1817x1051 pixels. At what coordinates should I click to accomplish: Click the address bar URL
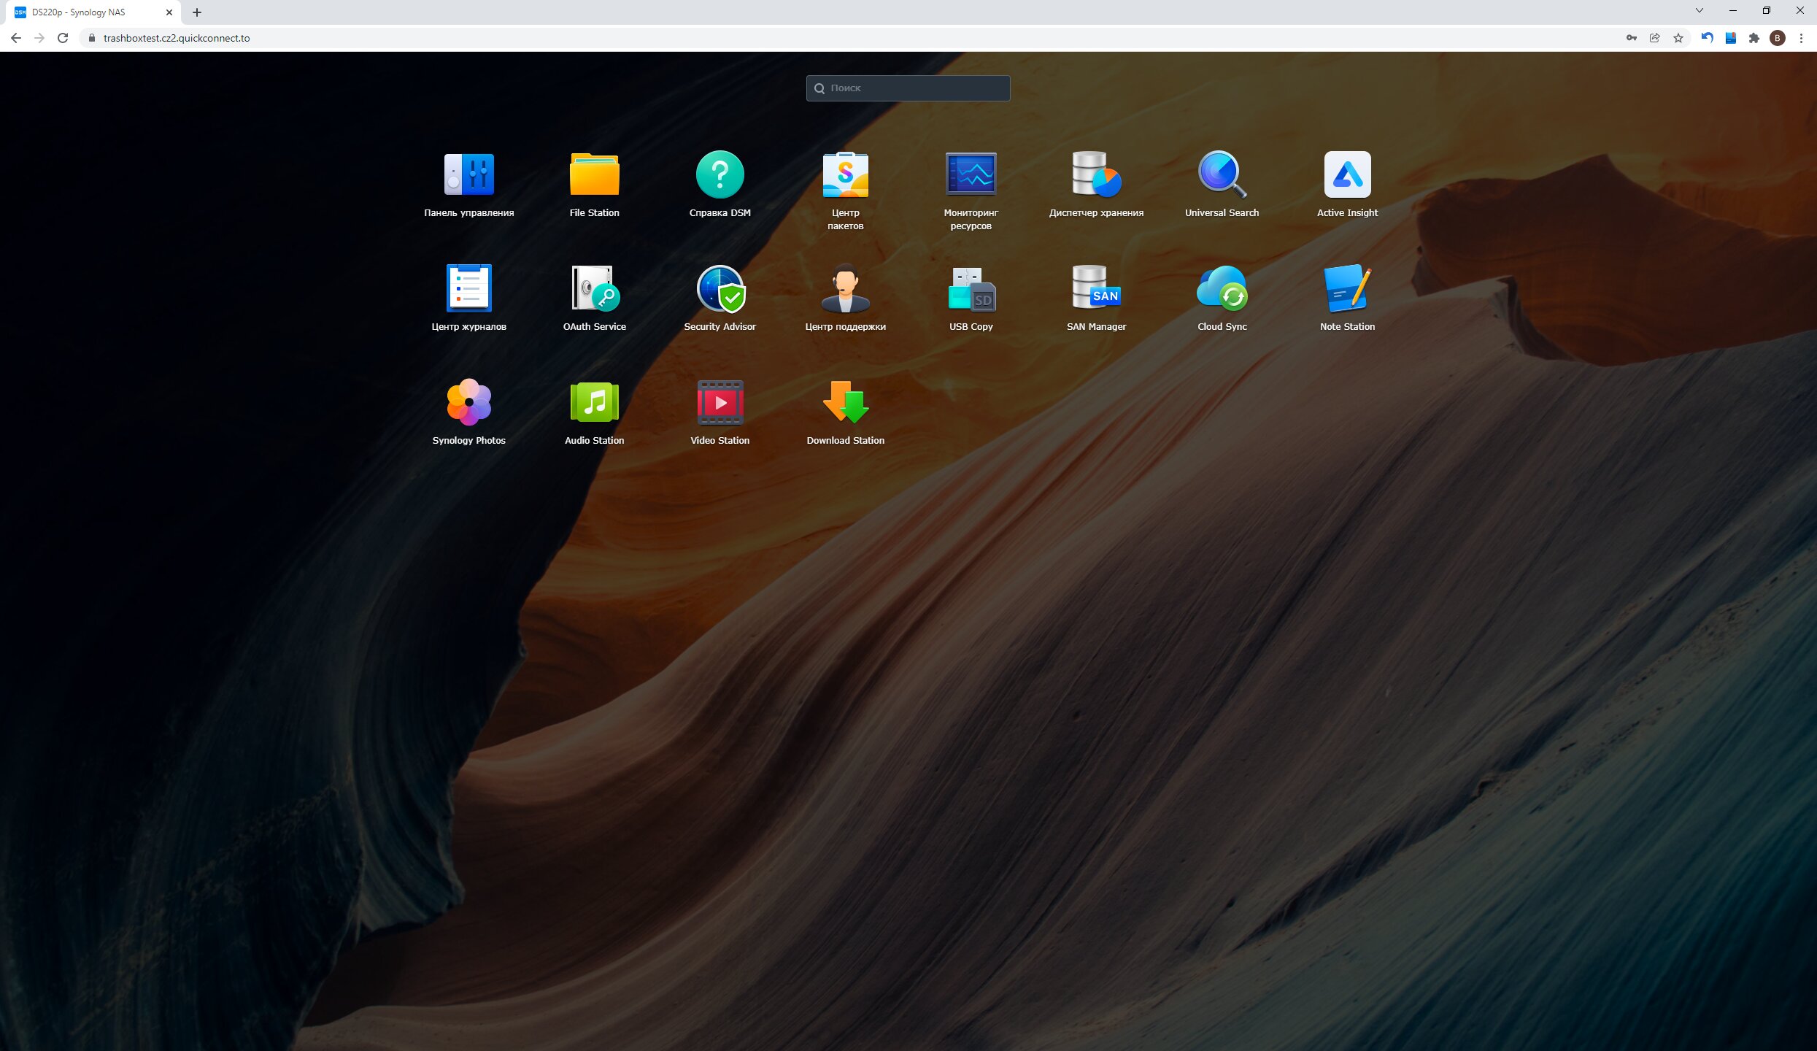tap(177, 38)
